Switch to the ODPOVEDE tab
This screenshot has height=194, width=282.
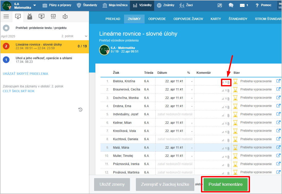(x=157, y=19)
